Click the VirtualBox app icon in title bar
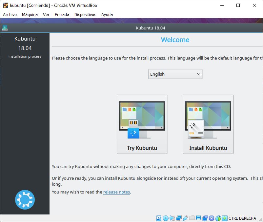The width and height of the screenshot is (263, 222). coord(6,5)
